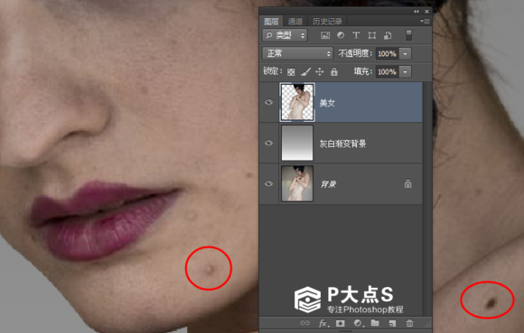This screenshot has width=524, height=333.
Task: Switch to the 通道 channels tab
Action: tap(295, 22)
